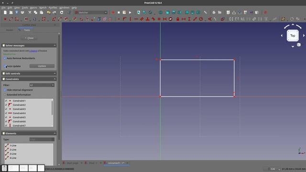
Task: Click the degrees of freedom link
Action: click(x=33, y=51)
